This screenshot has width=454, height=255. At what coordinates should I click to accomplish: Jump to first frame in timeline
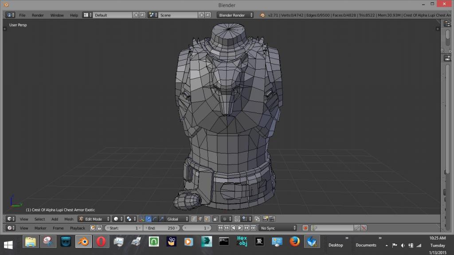[x=219, y=228]
